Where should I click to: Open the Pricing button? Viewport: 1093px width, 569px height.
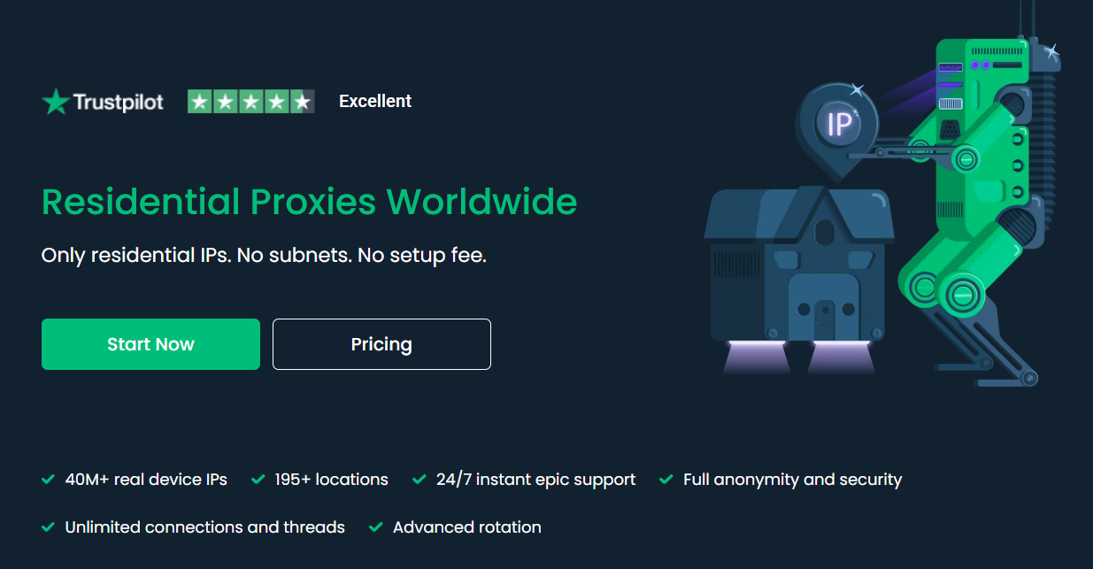(381, 344)
